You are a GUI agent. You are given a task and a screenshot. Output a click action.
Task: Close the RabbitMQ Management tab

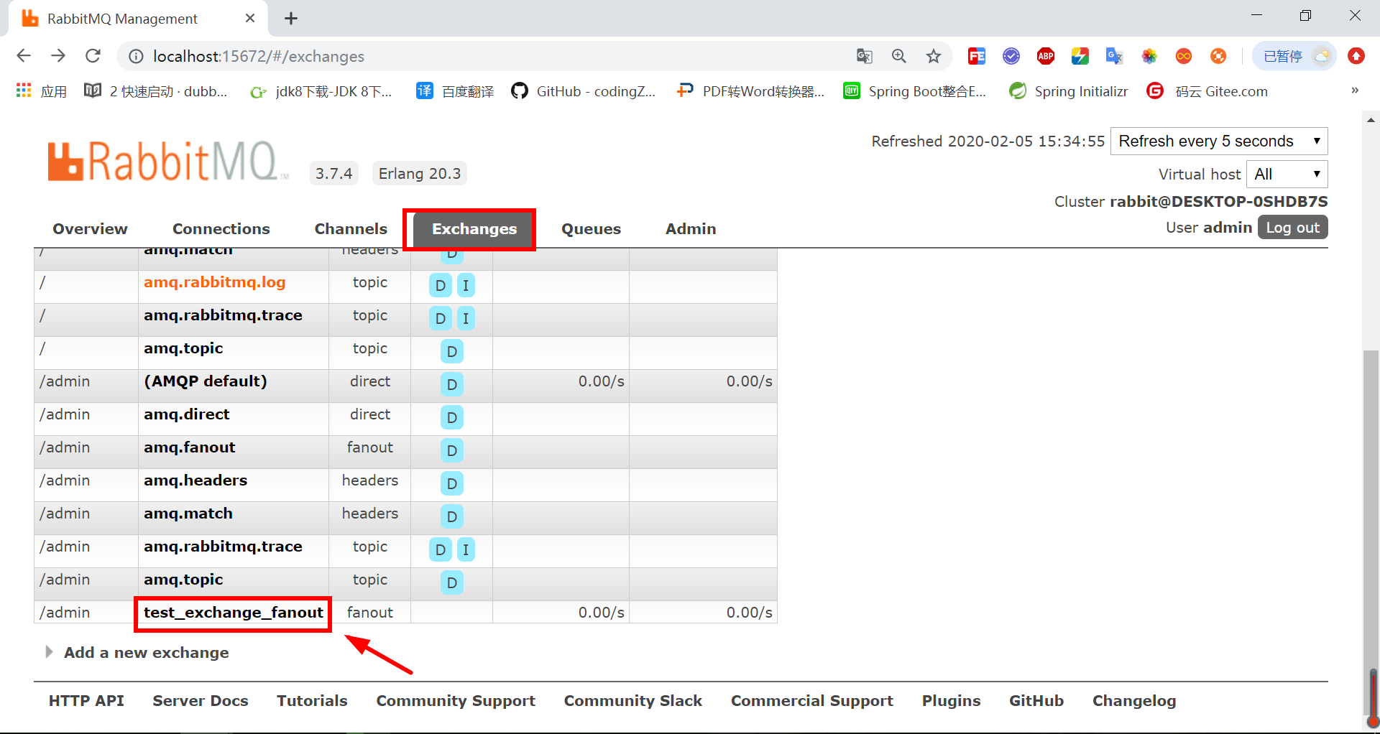[250, 18]
